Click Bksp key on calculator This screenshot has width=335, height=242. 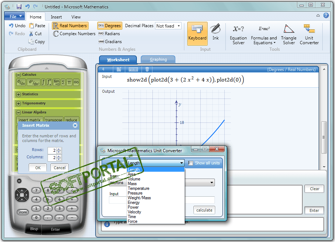pyautogui.click(x=34, y=229)
